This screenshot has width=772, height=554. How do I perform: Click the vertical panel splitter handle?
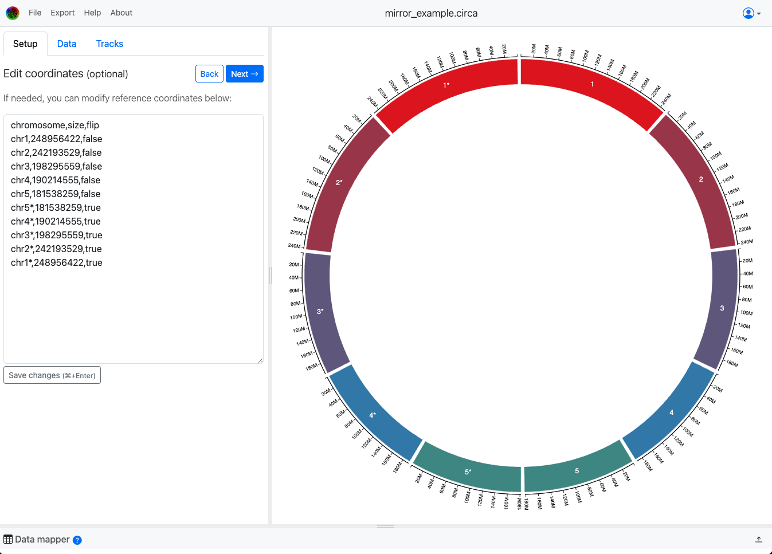[x=270, y=276]
